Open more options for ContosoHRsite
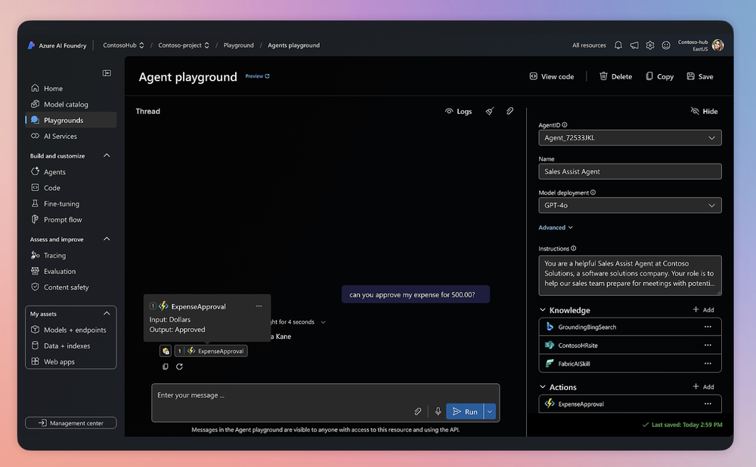This screenshot has height=467, width=756. 708,345
